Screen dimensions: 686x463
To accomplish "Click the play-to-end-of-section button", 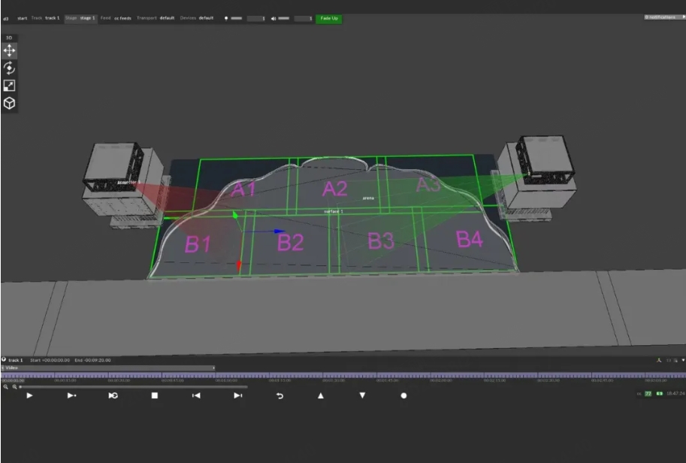I will click(71, 395).
